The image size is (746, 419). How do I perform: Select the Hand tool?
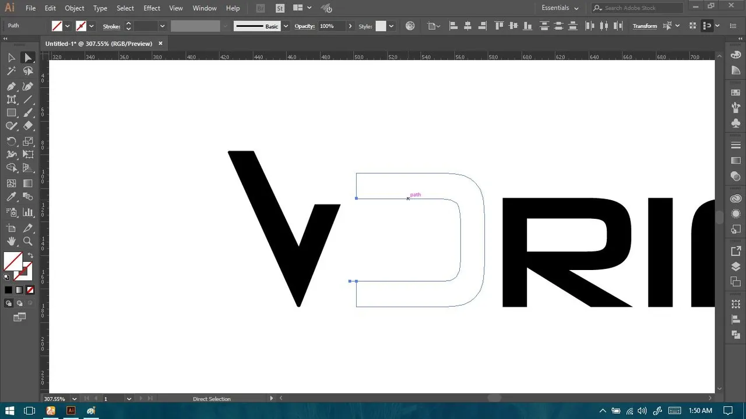(11, 241)
